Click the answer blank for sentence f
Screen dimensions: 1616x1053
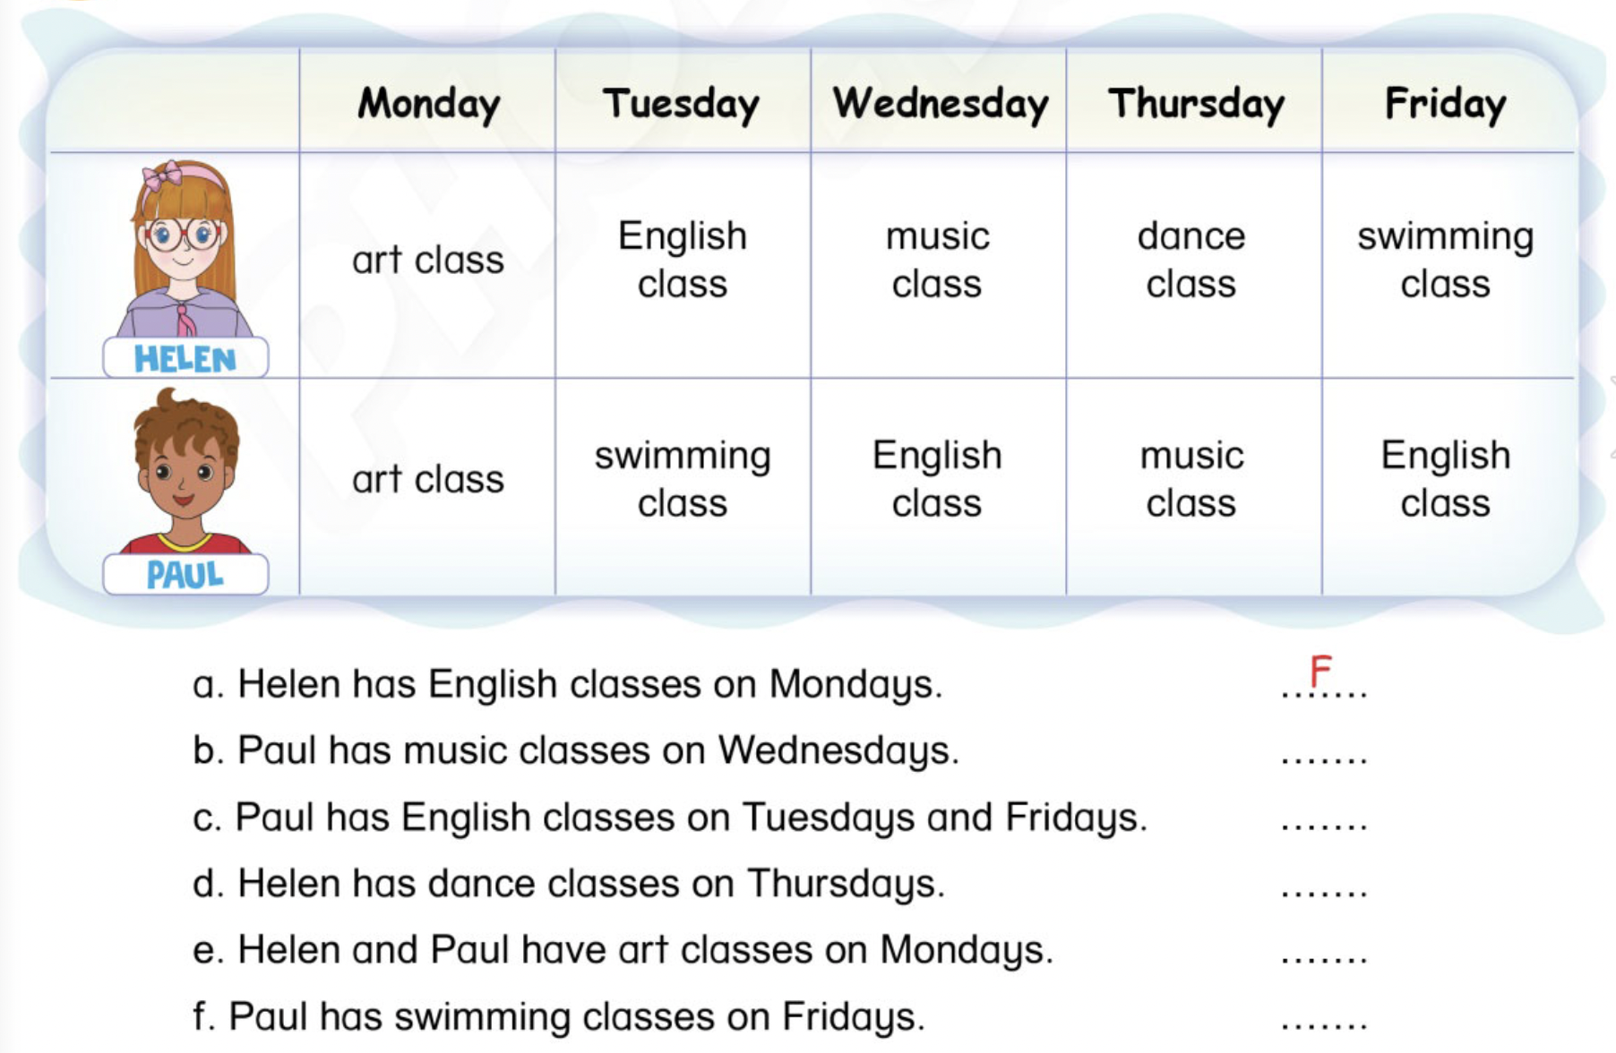[x=1323, y=1023]
